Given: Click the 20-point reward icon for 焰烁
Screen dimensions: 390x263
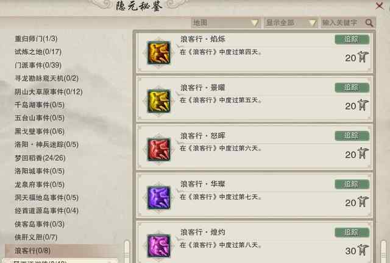Looking at the screenshot, I should click(363, 57).
